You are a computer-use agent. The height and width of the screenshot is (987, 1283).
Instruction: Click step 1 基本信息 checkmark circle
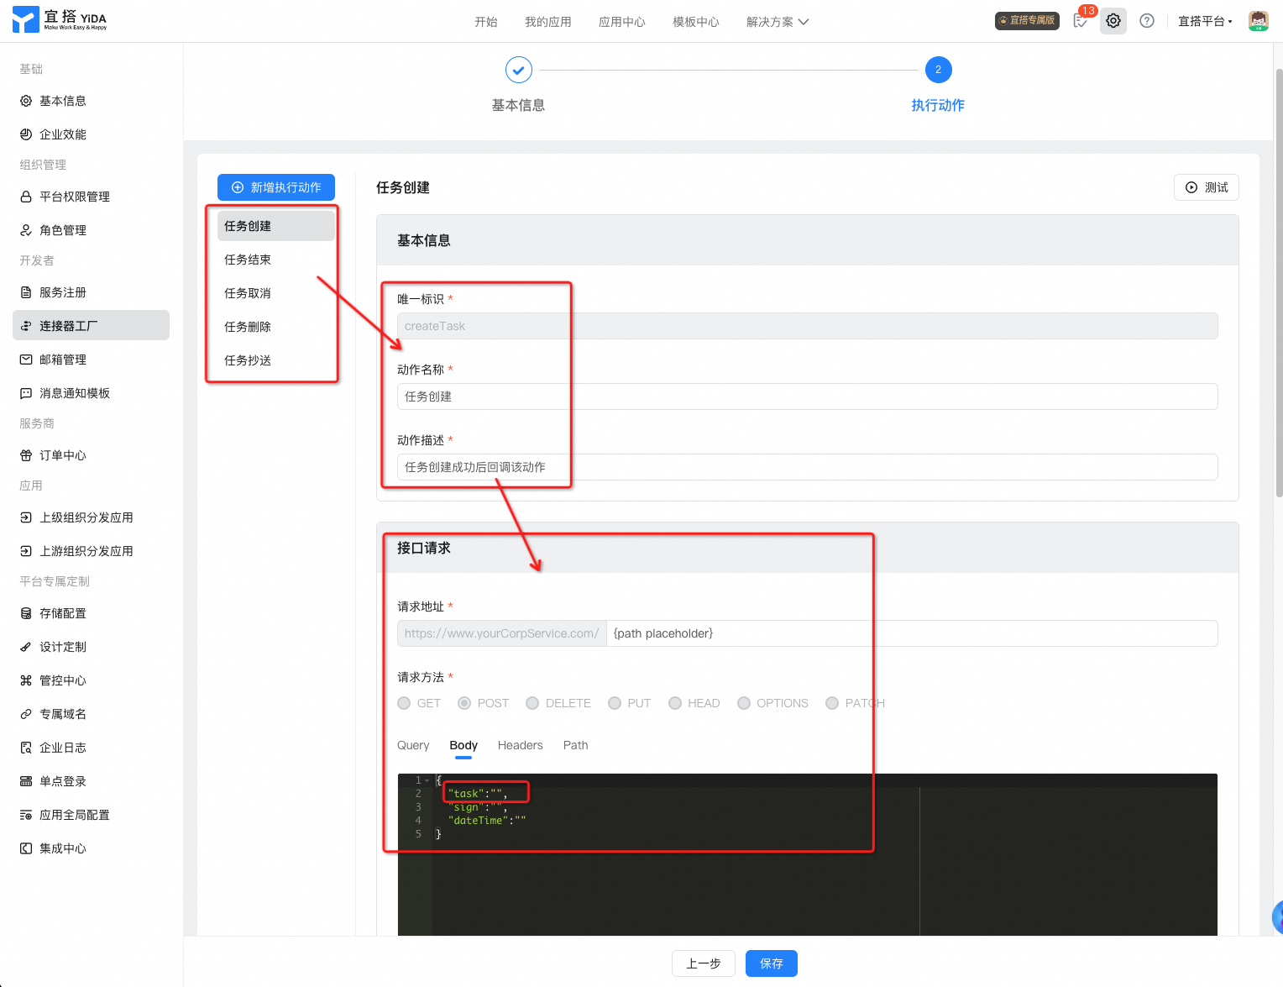519,70
